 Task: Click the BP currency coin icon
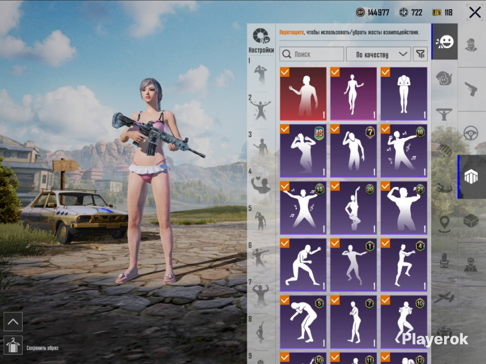pyautogui.click(x=360, y=13)
